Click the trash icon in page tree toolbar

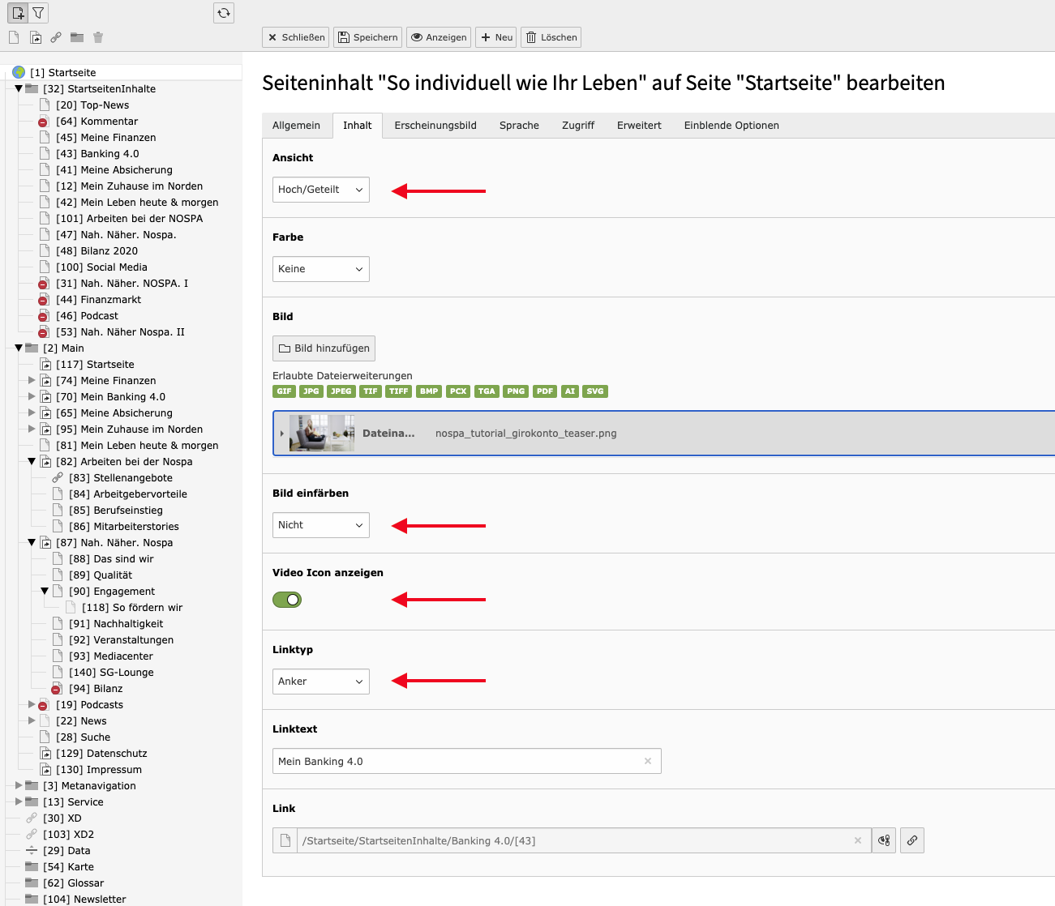[x=98, y=37]
